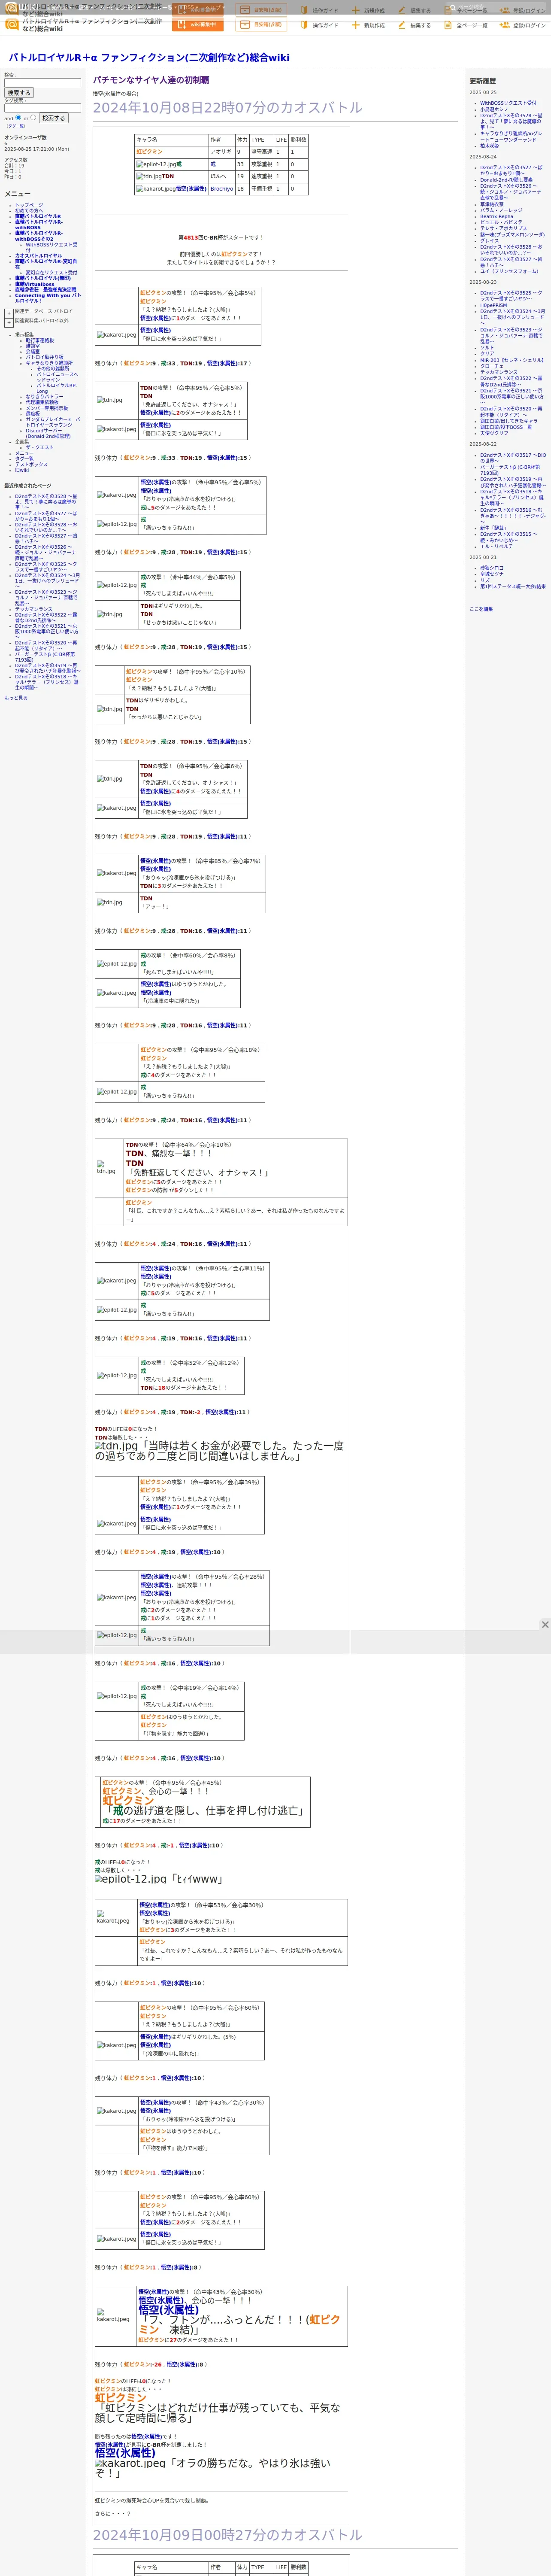Open 直轄Virtualboss menu link
This screenshot has height=2576, width=551.
click(x=35, y=284)
